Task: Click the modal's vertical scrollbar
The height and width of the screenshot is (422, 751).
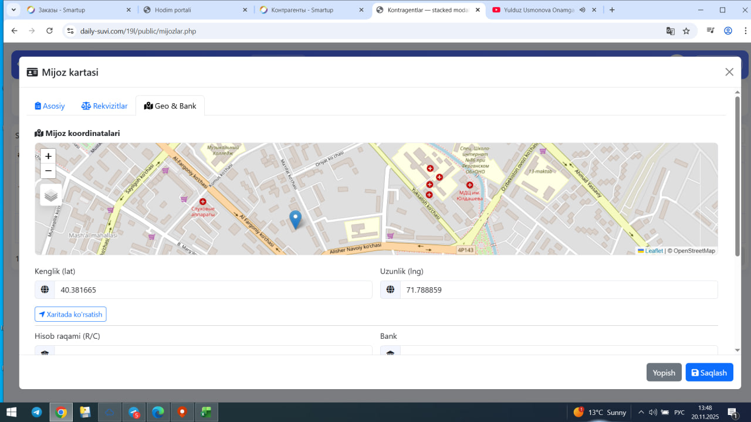Action: [738, 176]
